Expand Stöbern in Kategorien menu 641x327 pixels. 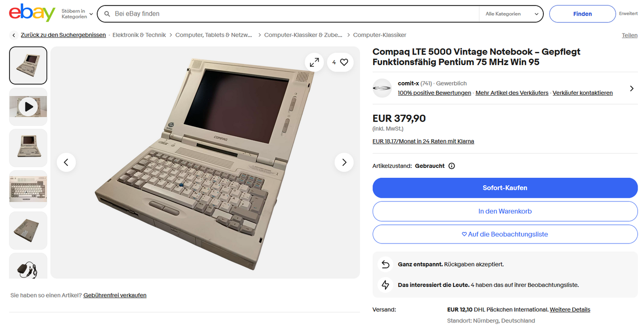pyautogui.click(x=77, y=14)
